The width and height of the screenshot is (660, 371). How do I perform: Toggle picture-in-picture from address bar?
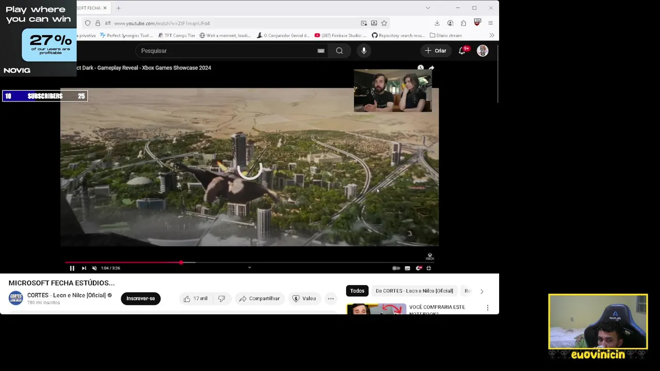click(364, 23)
